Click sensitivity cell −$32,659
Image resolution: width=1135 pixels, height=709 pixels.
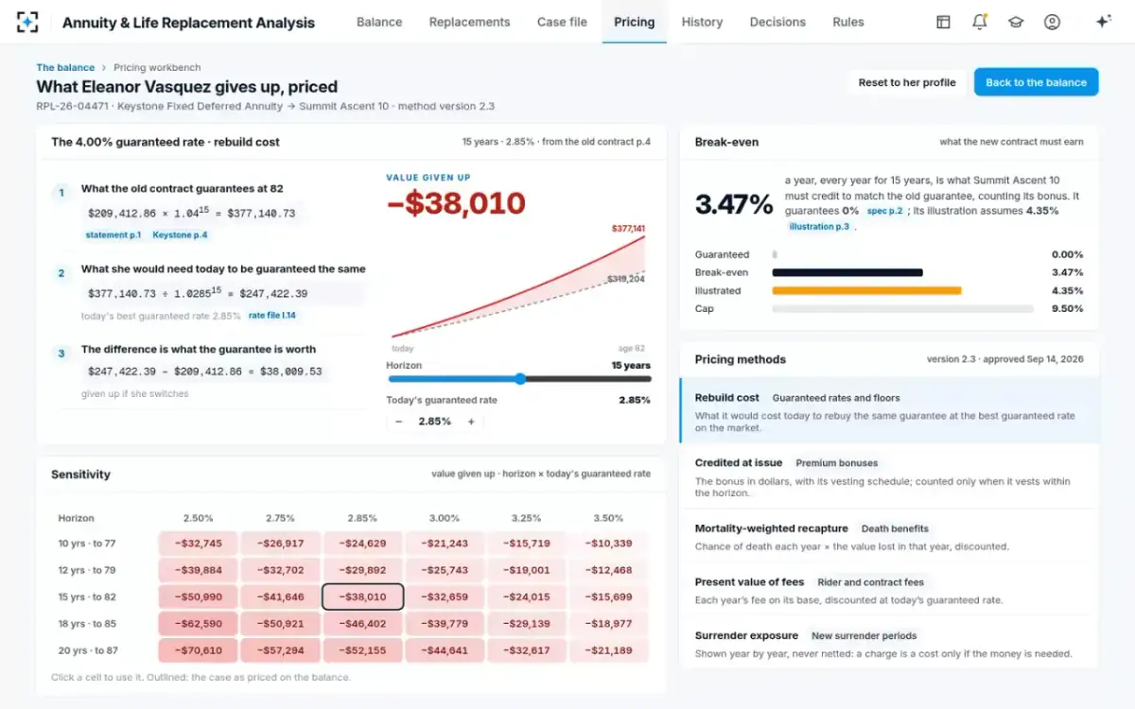tap(445, 597)
